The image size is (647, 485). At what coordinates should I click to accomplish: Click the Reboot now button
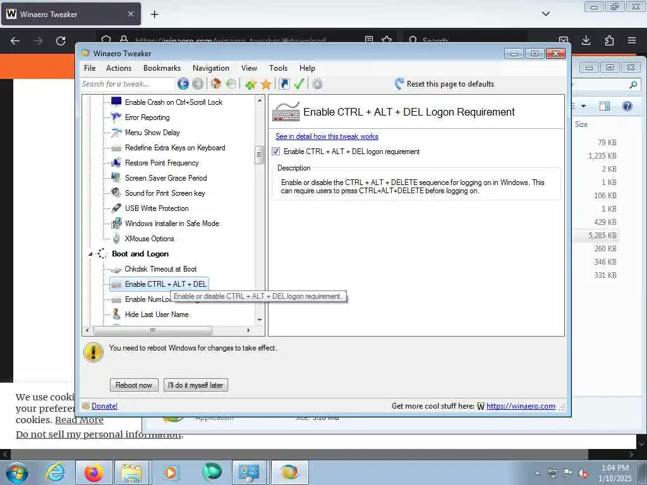click(x=134, y=385)
